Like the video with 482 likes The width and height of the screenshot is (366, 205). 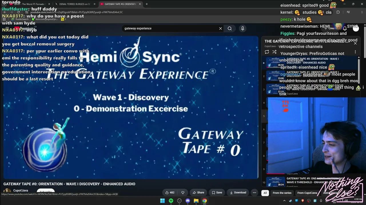point(170,192)
